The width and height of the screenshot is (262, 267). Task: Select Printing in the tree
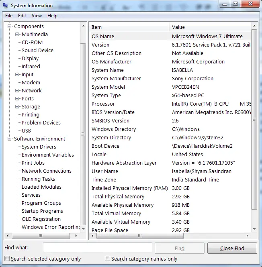31,114
